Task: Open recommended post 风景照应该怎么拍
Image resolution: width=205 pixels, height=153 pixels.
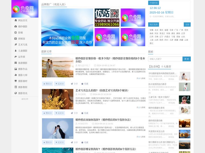Action: pyautogui.click(x=156, y=131)
